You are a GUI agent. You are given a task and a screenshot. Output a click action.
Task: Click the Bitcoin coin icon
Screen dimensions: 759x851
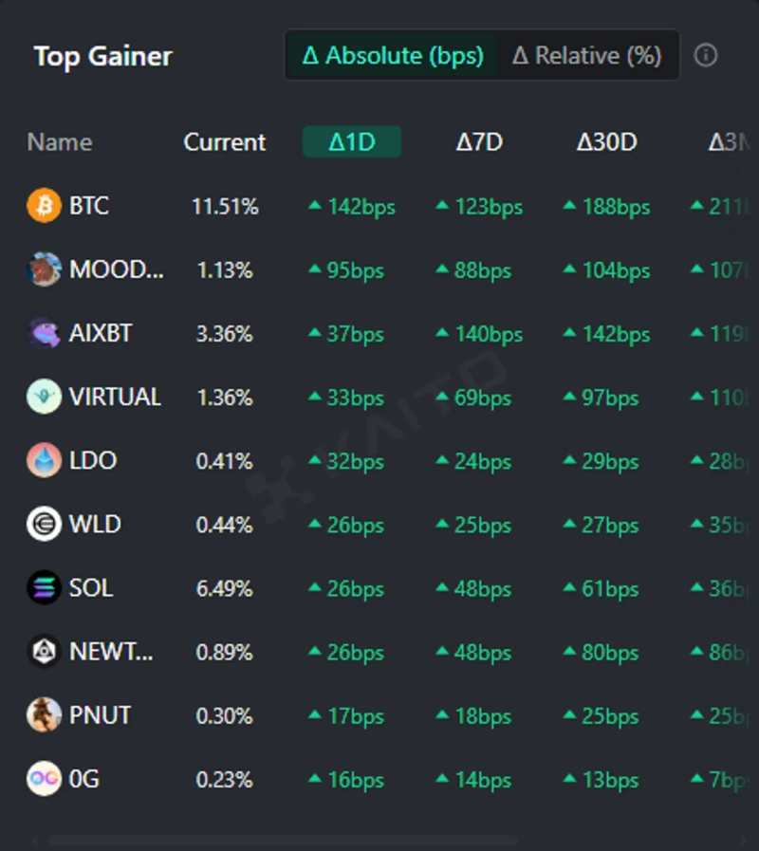pos(44,206)
